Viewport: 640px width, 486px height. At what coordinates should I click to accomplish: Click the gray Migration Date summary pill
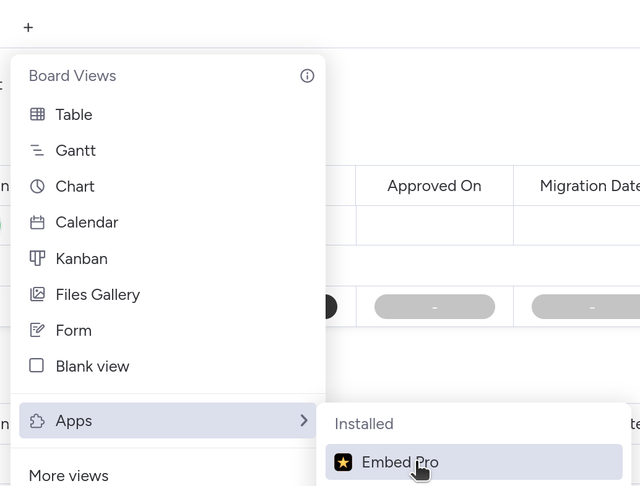tap(585, 307)
